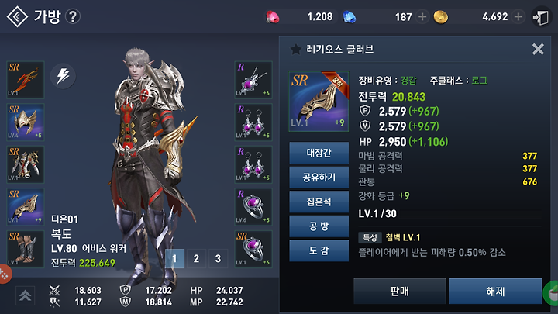Tap the lightning bolt icon beside weapon
Image resolution: width=558 pixels, height=314 pixels.
[x=63, y=76]
